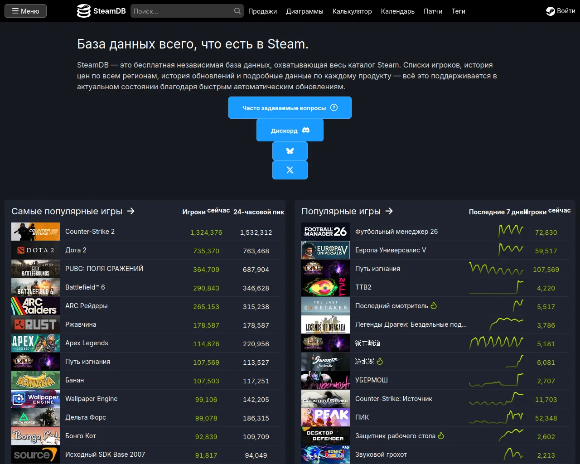
Task: Click the Исходный SDK Base 2007 title
Action: (105, 454)
